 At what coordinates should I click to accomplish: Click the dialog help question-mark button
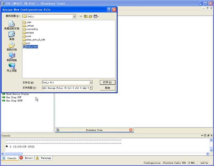[109, 10]
